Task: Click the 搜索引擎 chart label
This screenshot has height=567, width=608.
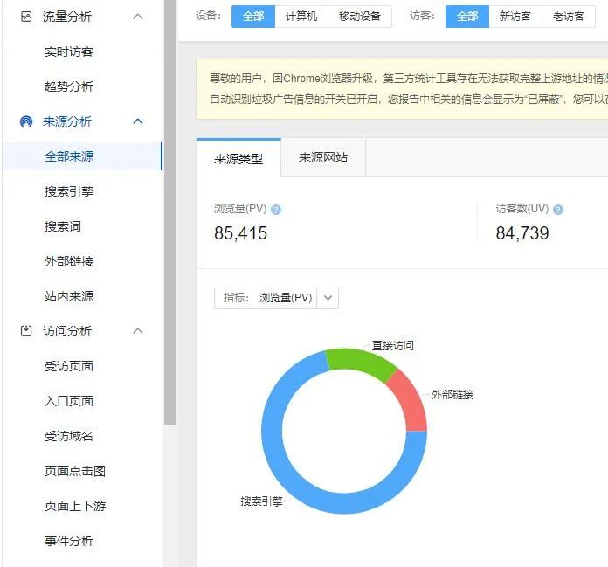Action: click(262, 501)
